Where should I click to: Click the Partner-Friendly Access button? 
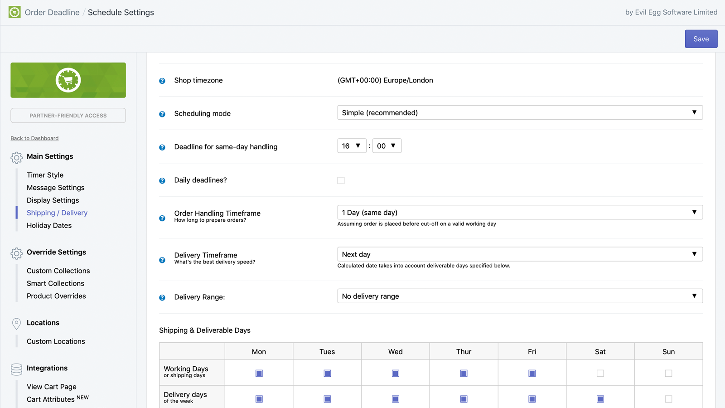pos(68,116)
